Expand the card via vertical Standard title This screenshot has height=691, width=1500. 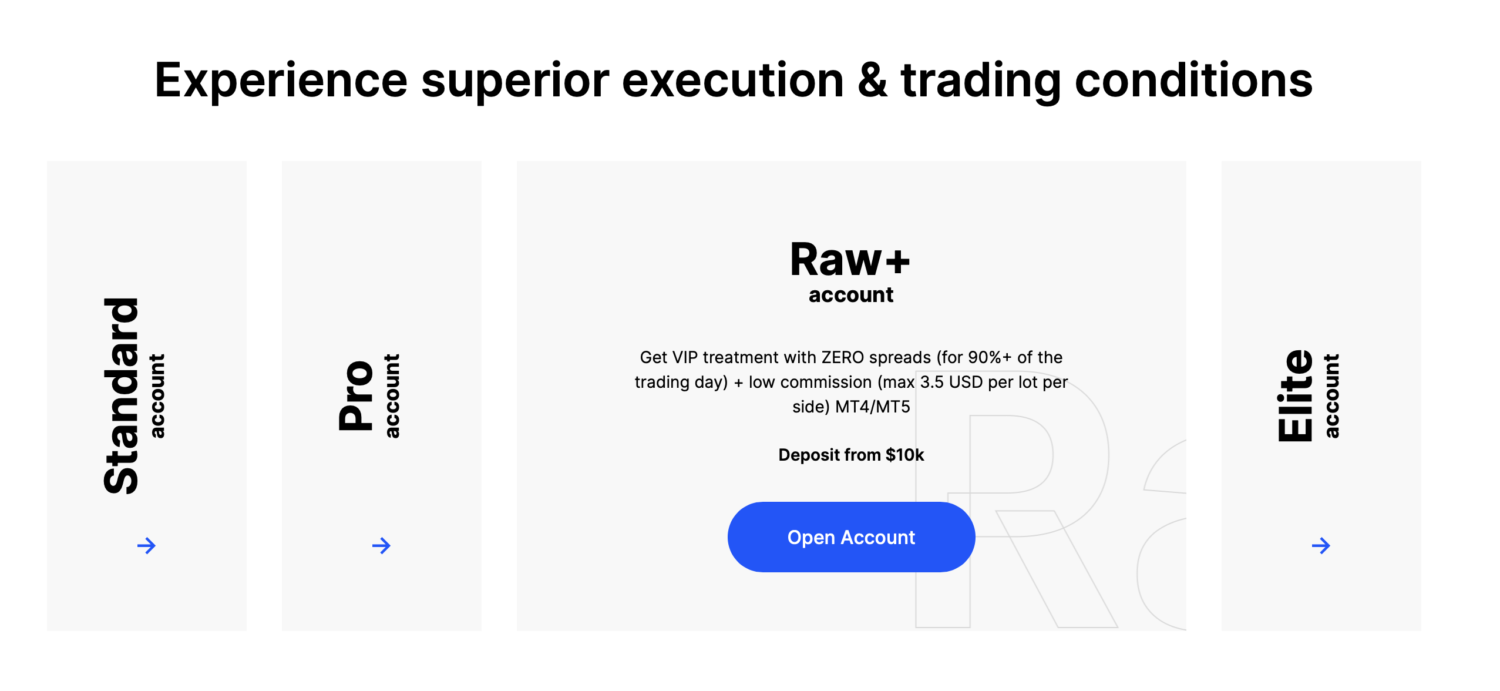pos(122,395)
